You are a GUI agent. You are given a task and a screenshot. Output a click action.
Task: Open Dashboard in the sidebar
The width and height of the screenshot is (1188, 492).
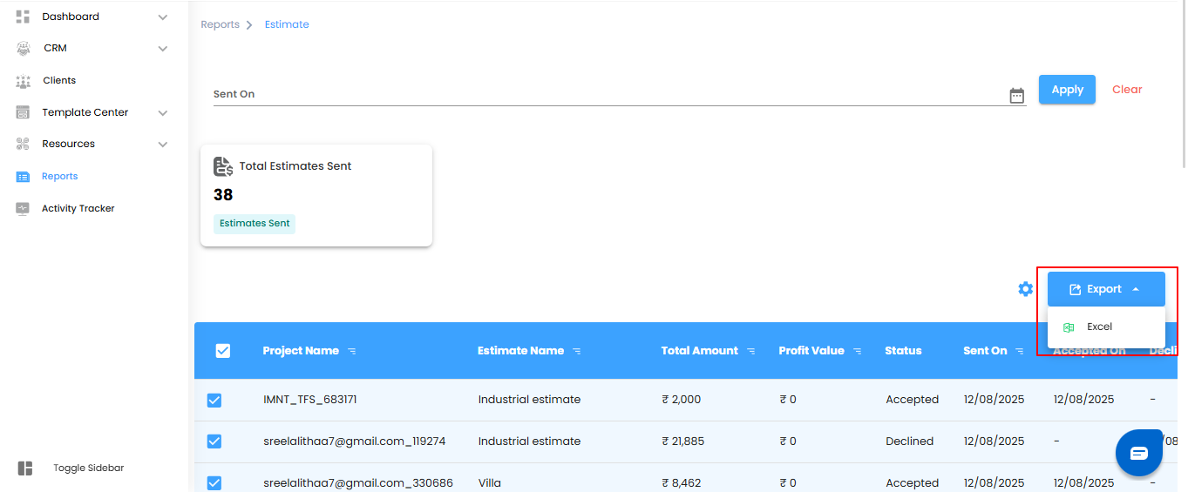(x=71, y=17)
